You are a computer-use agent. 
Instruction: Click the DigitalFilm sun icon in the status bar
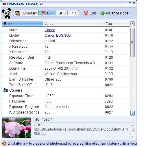point(4,144)
